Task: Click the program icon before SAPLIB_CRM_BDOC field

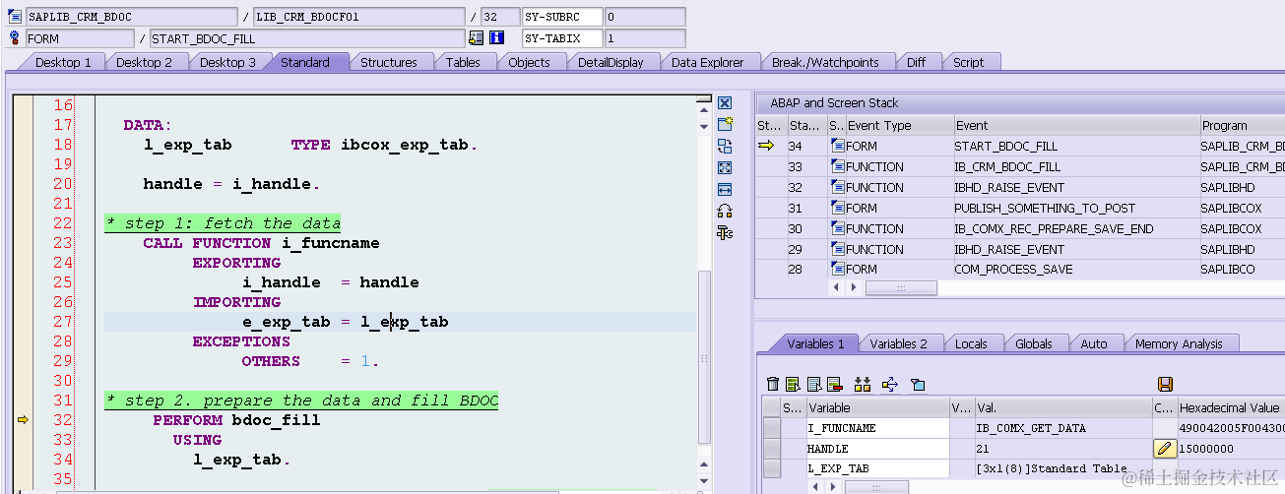Action: (15, 17)
